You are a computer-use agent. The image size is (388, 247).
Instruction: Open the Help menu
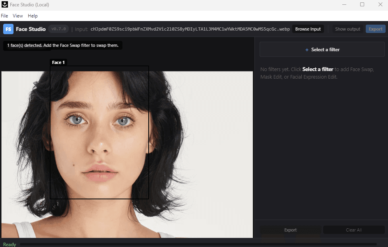(33, 16)
